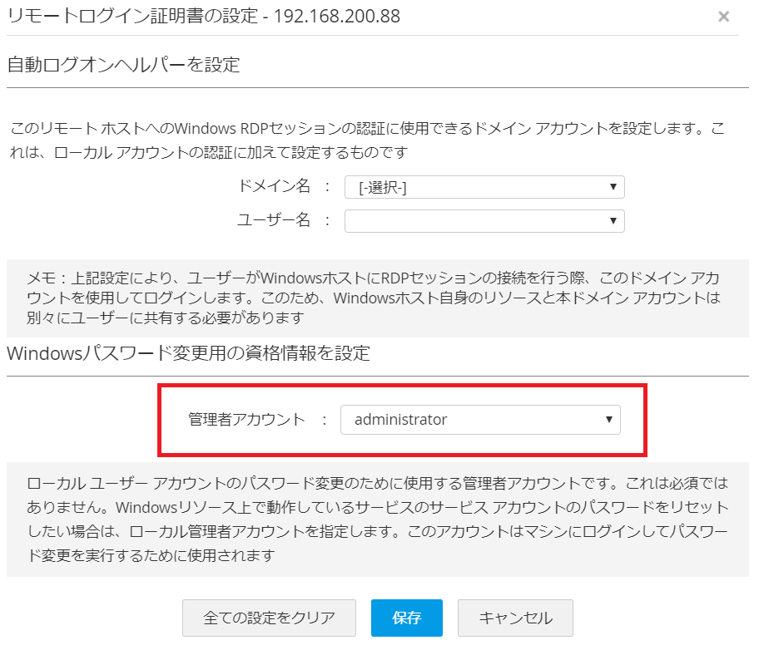Click the ユーザー名 field label

tap(274, 220)
